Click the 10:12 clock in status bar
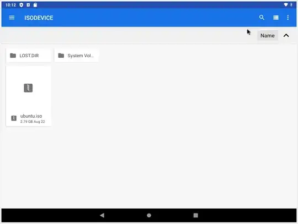The image size is (298, 224). point(10,5)
